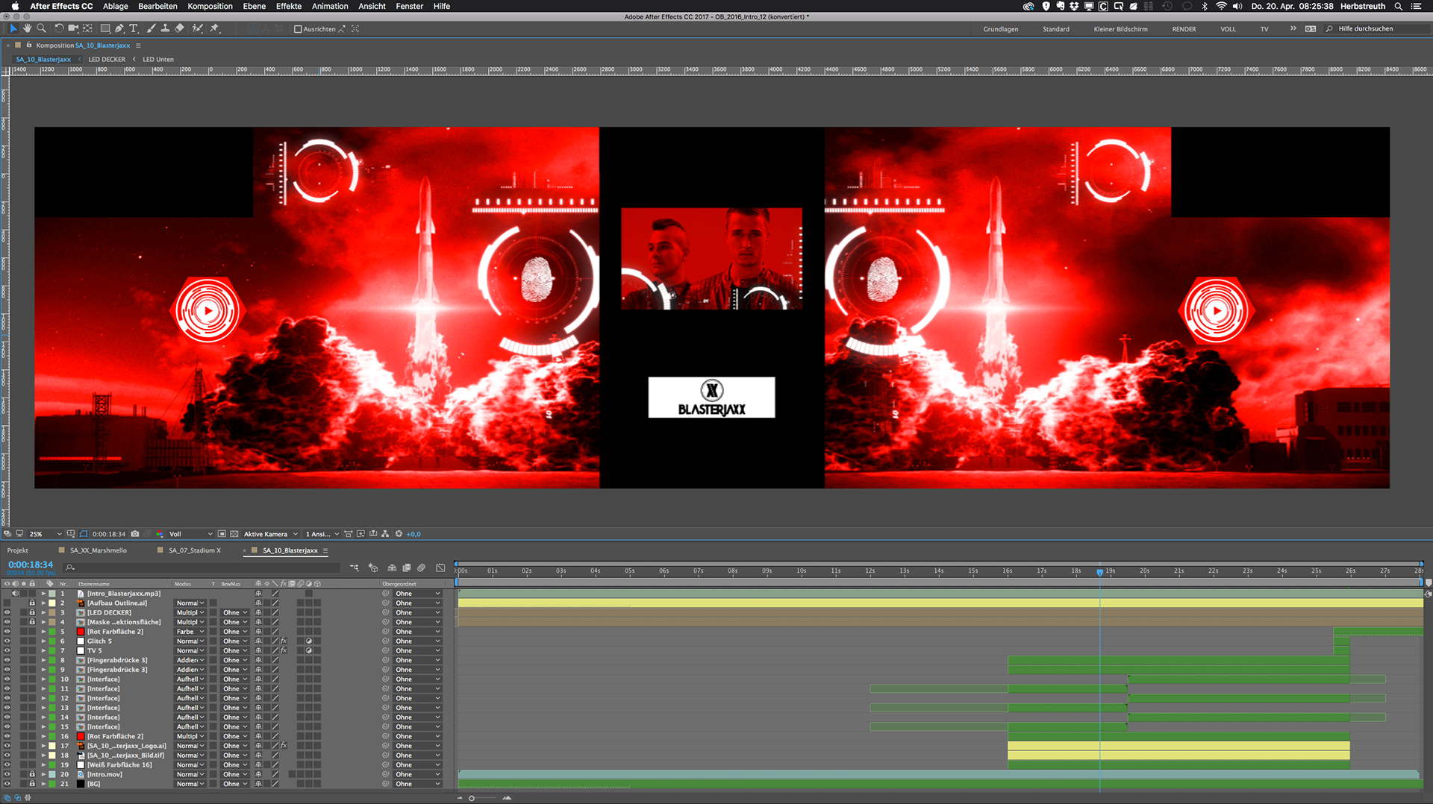Navigate to LED DECKER in breadcrumb
The image size is (1433, 804).
pyautogui.click(x=107, y=59)
